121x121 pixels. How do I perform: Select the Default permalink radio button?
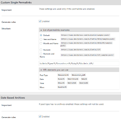[x=41, y=35]
